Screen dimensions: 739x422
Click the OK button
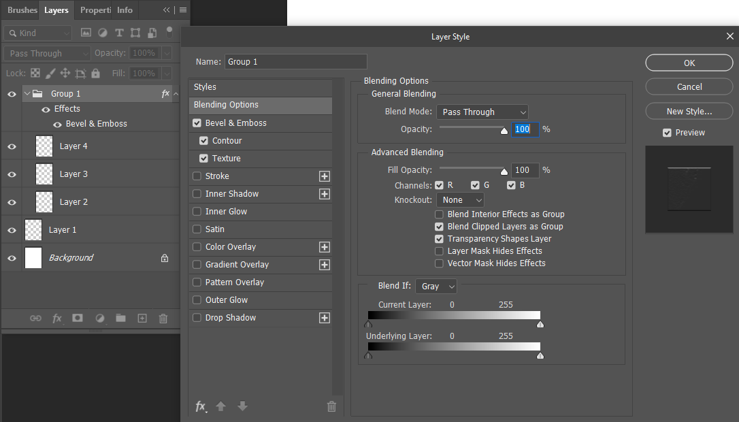coord(689,63)
